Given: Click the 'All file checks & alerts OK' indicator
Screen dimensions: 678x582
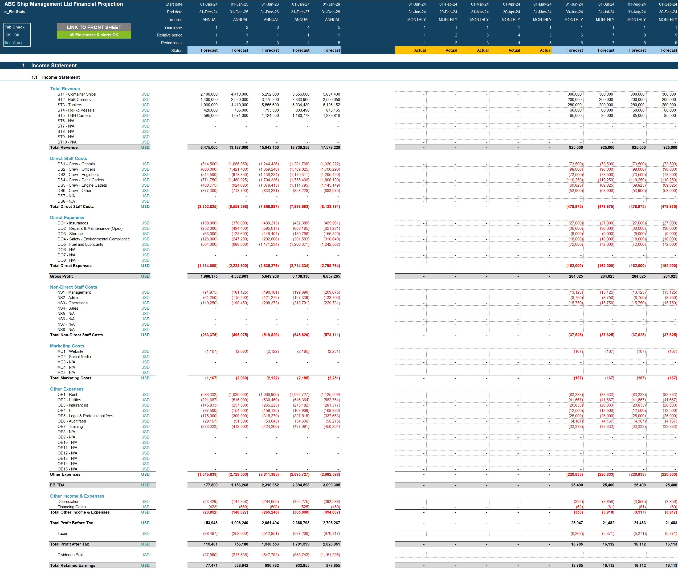Looking at the screenshot, I should click(x=94, y=35).
